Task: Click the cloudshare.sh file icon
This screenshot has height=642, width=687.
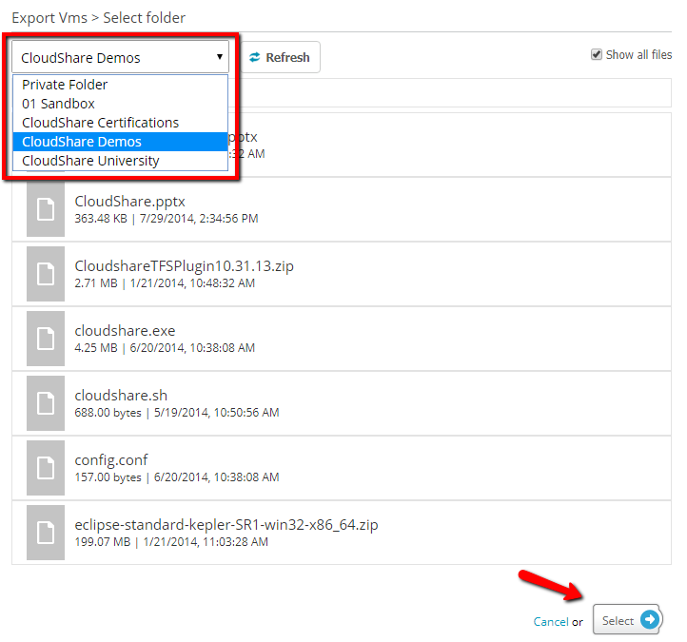Action: (x=46, y=403)
